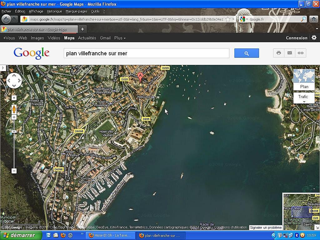Click the Spar store label on map
The height and width of the screenshot is (240, 320).
click(114, 112)
